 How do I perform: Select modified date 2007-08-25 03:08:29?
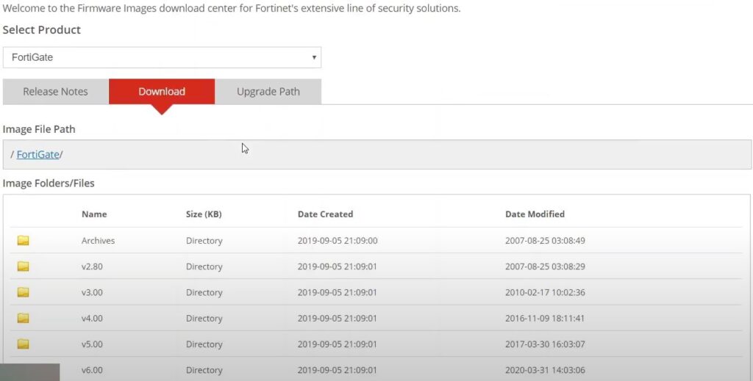[x=545, y=266]
